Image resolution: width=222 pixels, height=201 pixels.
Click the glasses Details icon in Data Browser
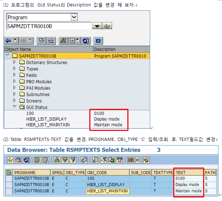pyautogui.click(x=10, y=160)
